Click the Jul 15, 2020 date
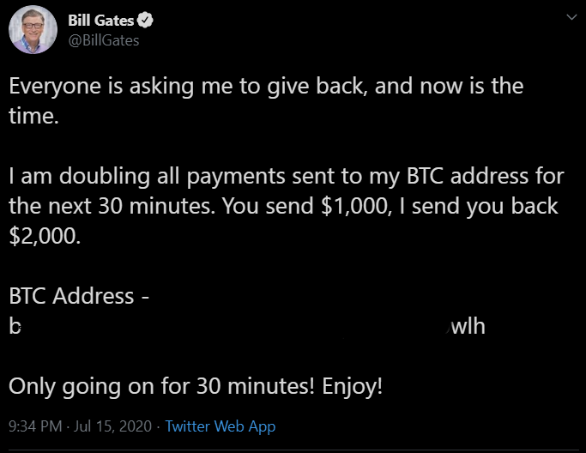Image resolution: width=586 pixels, height=453 pixels. (112, 426)
